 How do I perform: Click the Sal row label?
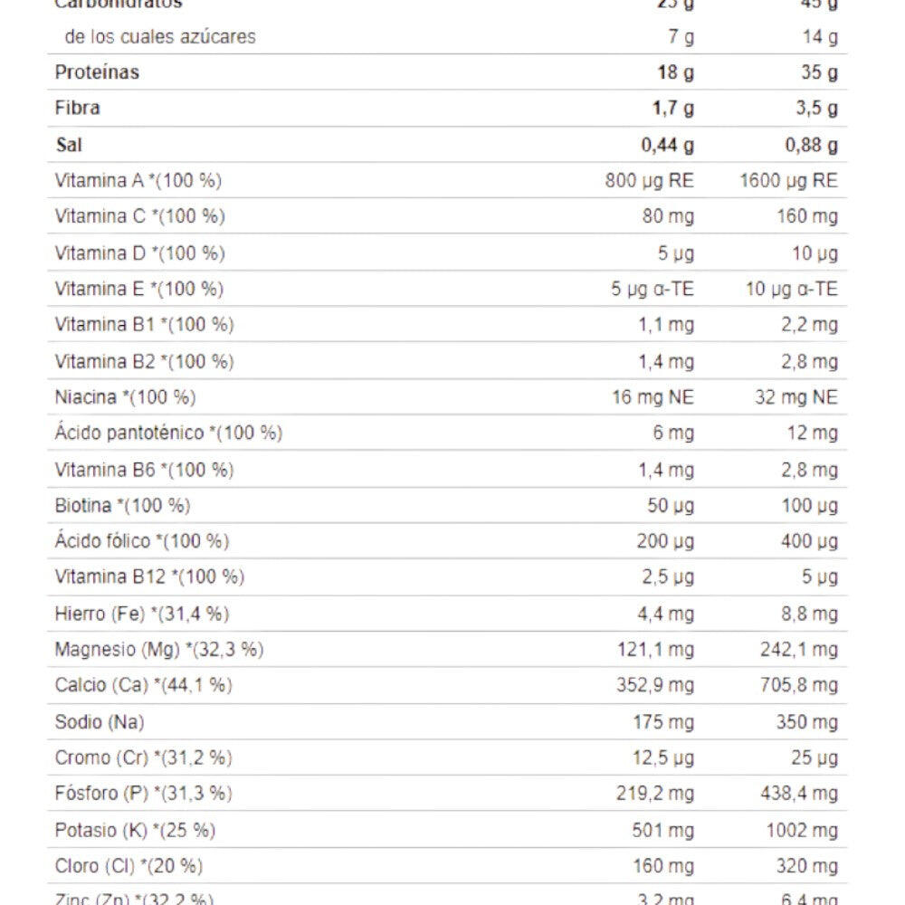click(x=69, y=145)
